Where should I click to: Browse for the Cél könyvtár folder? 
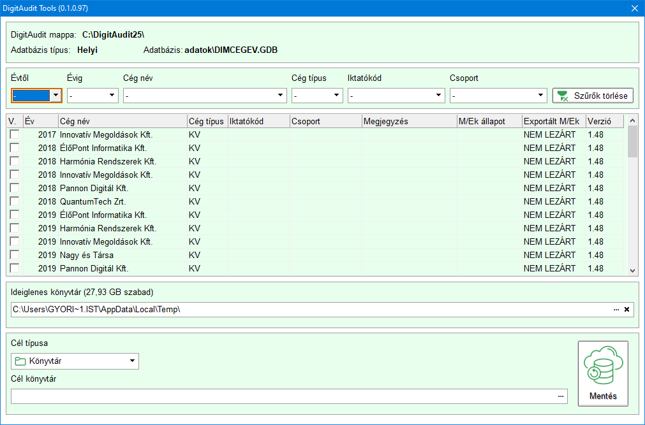561,396
